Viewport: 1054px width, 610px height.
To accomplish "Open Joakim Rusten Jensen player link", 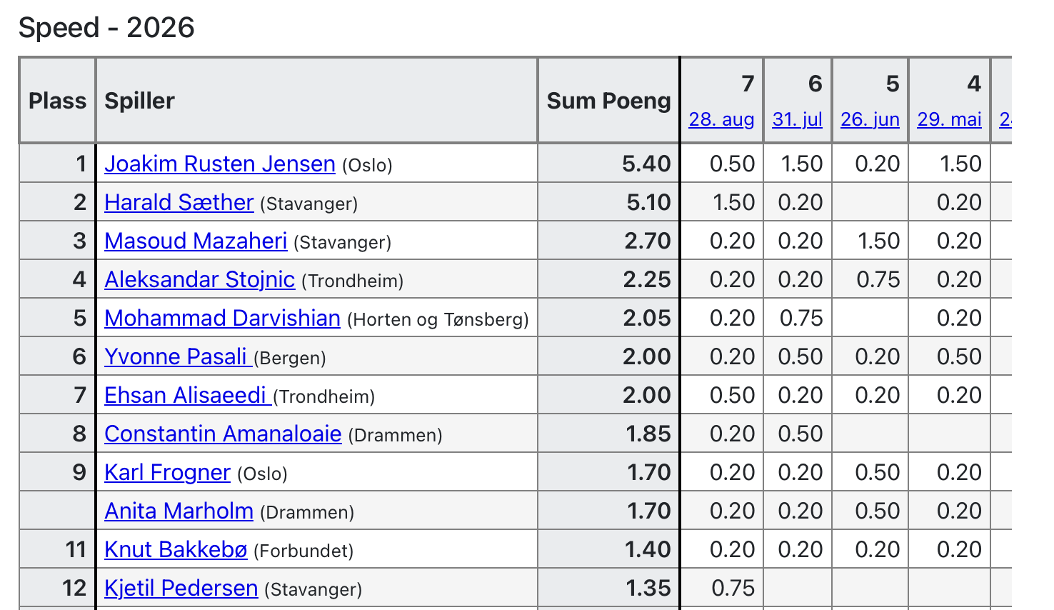I will coord(220,164).
